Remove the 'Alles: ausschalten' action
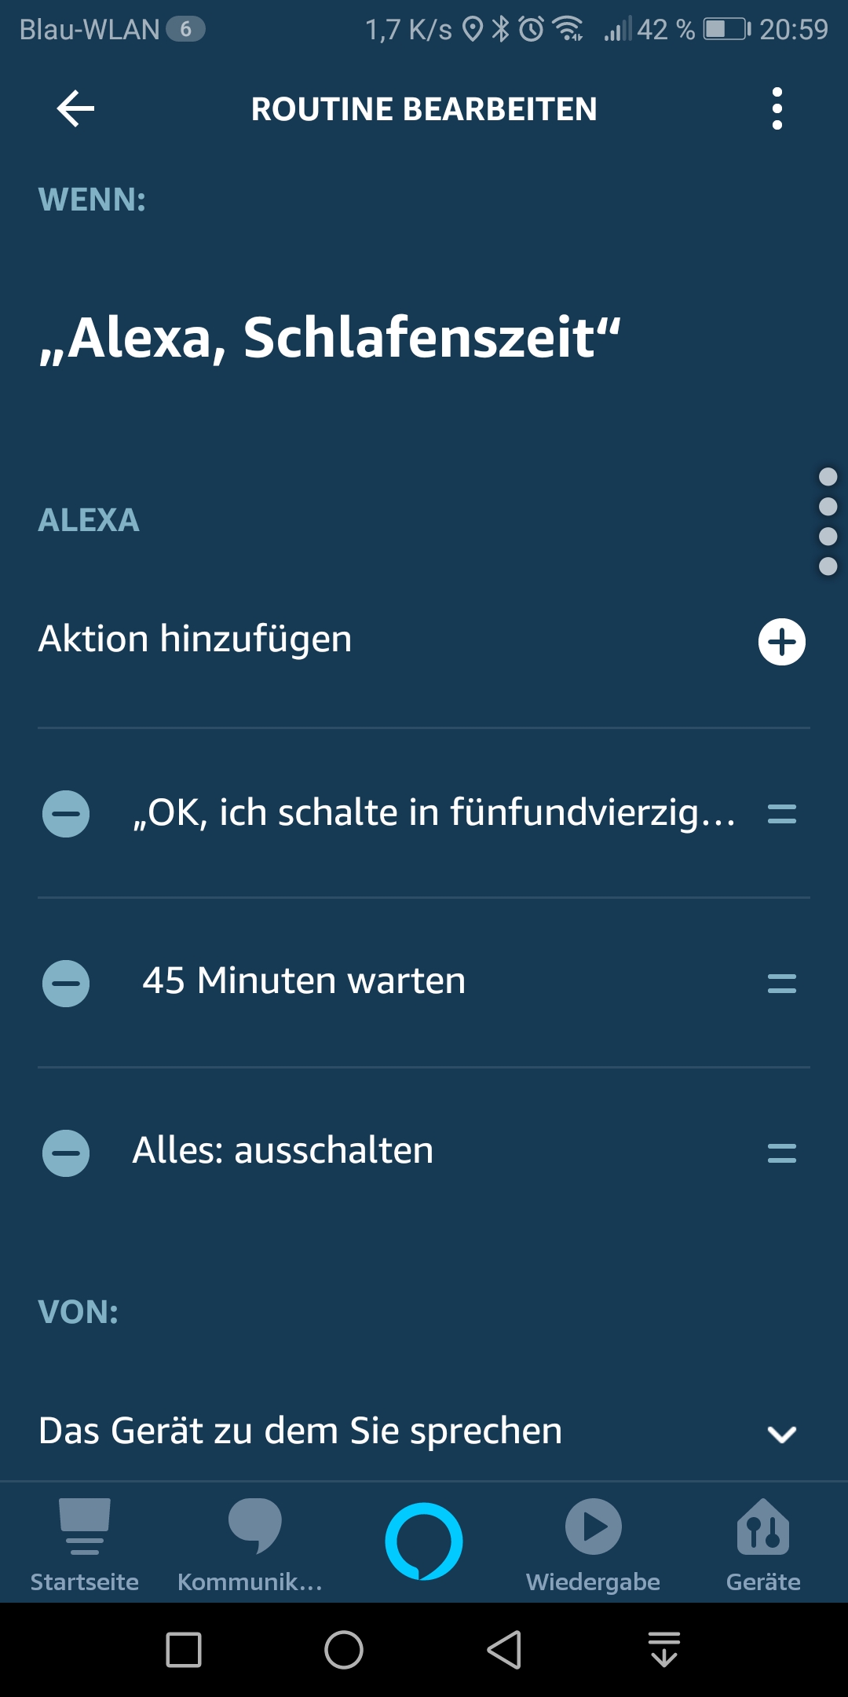Image resolution: width=848 pixels, height=1697 pixels. pyautogui.click(x=66, y=1153)
